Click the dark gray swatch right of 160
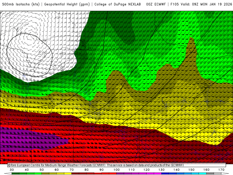This screenshot has width=233, height=175. pyautogui.click(x=210, y=174)
